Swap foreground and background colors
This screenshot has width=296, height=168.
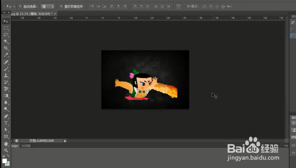pos(8,156)
